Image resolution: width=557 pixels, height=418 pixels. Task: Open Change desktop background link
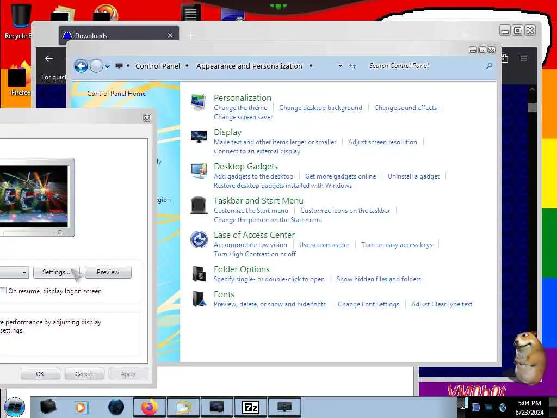(320, 108)
